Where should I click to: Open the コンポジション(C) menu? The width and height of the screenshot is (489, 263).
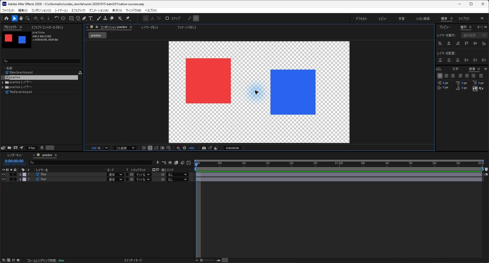[41, 11]
